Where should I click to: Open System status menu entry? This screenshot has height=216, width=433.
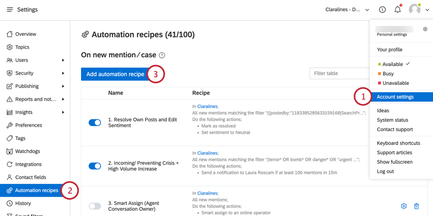392,120
